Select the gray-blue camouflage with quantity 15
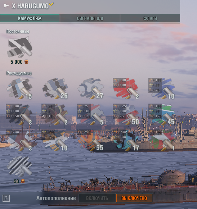Screen dimensions: 197x209 click(x=19, y=88)
